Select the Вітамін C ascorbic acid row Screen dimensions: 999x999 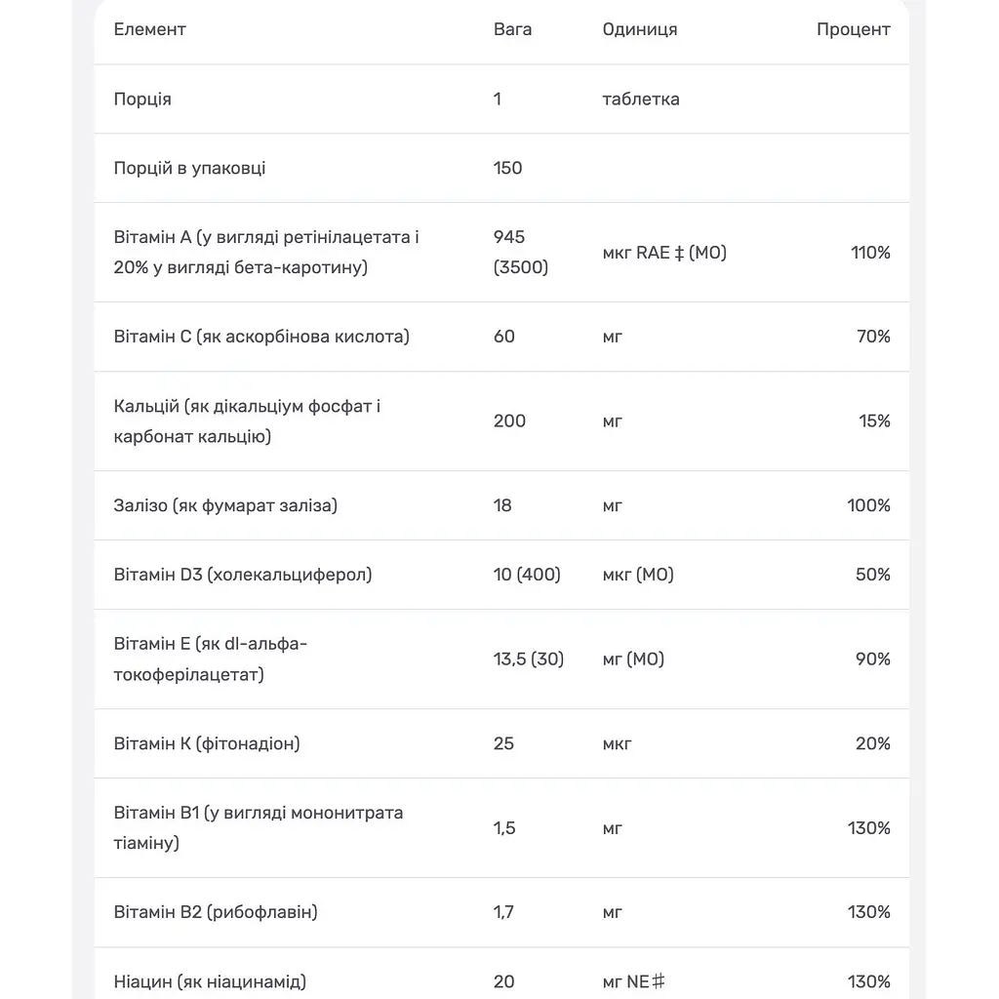coord(501,337)
